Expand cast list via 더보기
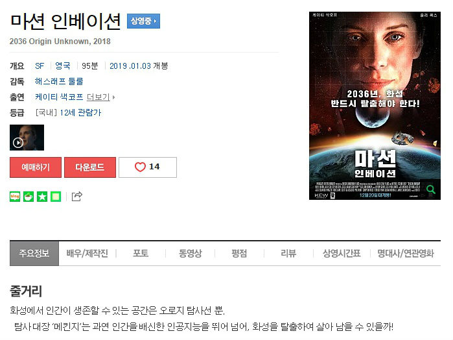 coord(100,97)
